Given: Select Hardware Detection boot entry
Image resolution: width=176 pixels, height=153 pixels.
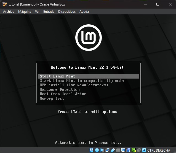Looking at the screenshot, I should tap(60, 89).
